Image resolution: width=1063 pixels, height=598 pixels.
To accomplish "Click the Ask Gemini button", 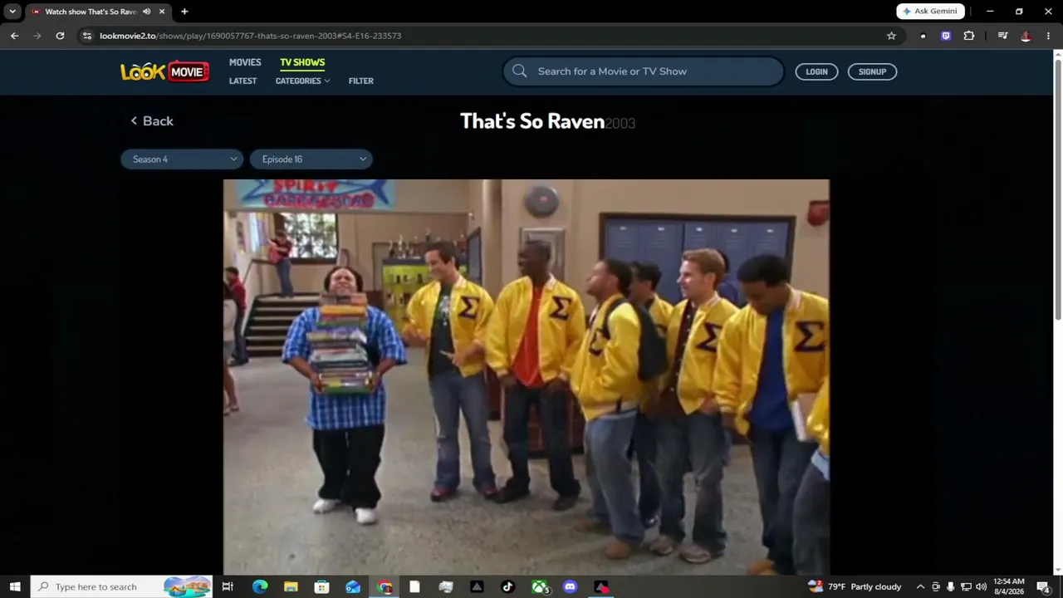I will tap(930, 12).
